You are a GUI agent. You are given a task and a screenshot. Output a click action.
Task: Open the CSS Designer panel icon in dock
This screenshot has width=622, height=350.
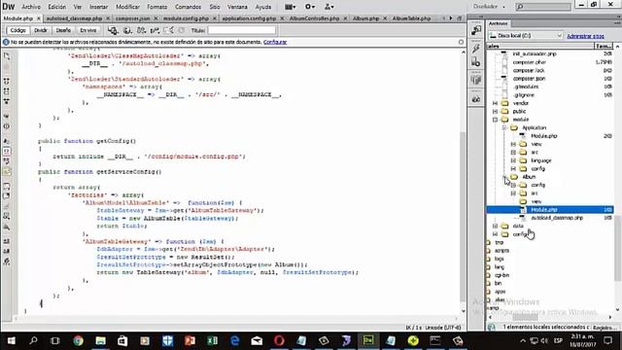point(476,48)
